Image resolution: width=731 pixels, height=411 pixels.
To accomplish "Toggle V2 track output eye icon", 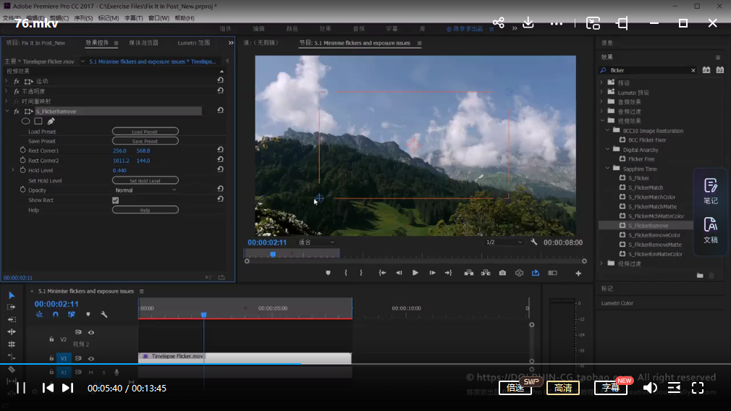I will (91, 332).
